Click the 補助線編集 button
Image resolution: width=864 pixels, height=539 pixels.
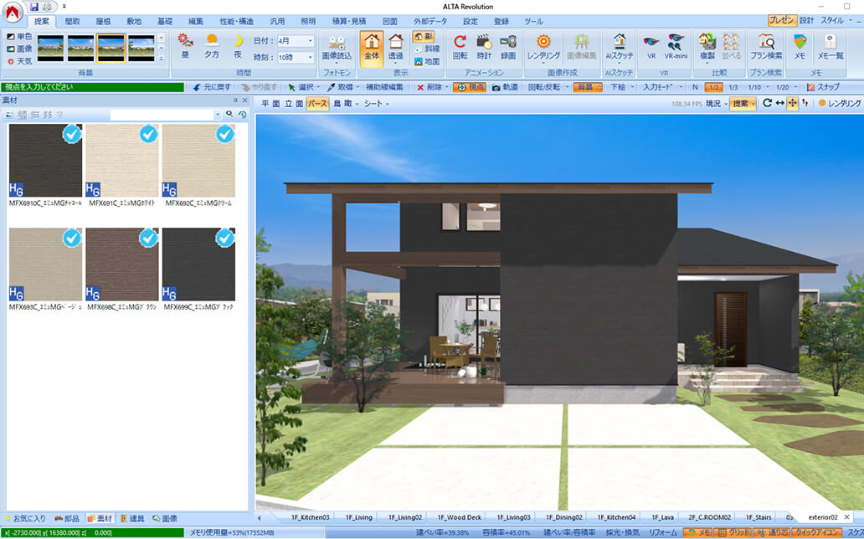tap(384, 87)
